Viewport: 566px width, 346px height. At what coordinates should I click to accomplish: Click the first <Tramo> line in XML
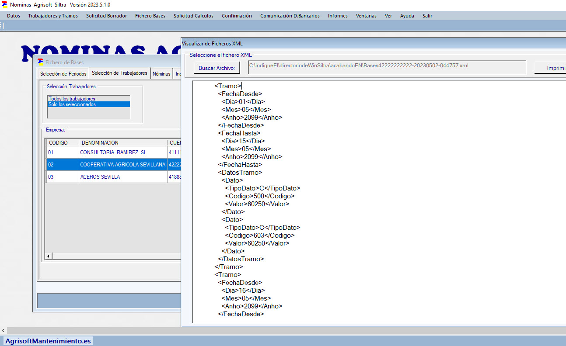[227, 86]
